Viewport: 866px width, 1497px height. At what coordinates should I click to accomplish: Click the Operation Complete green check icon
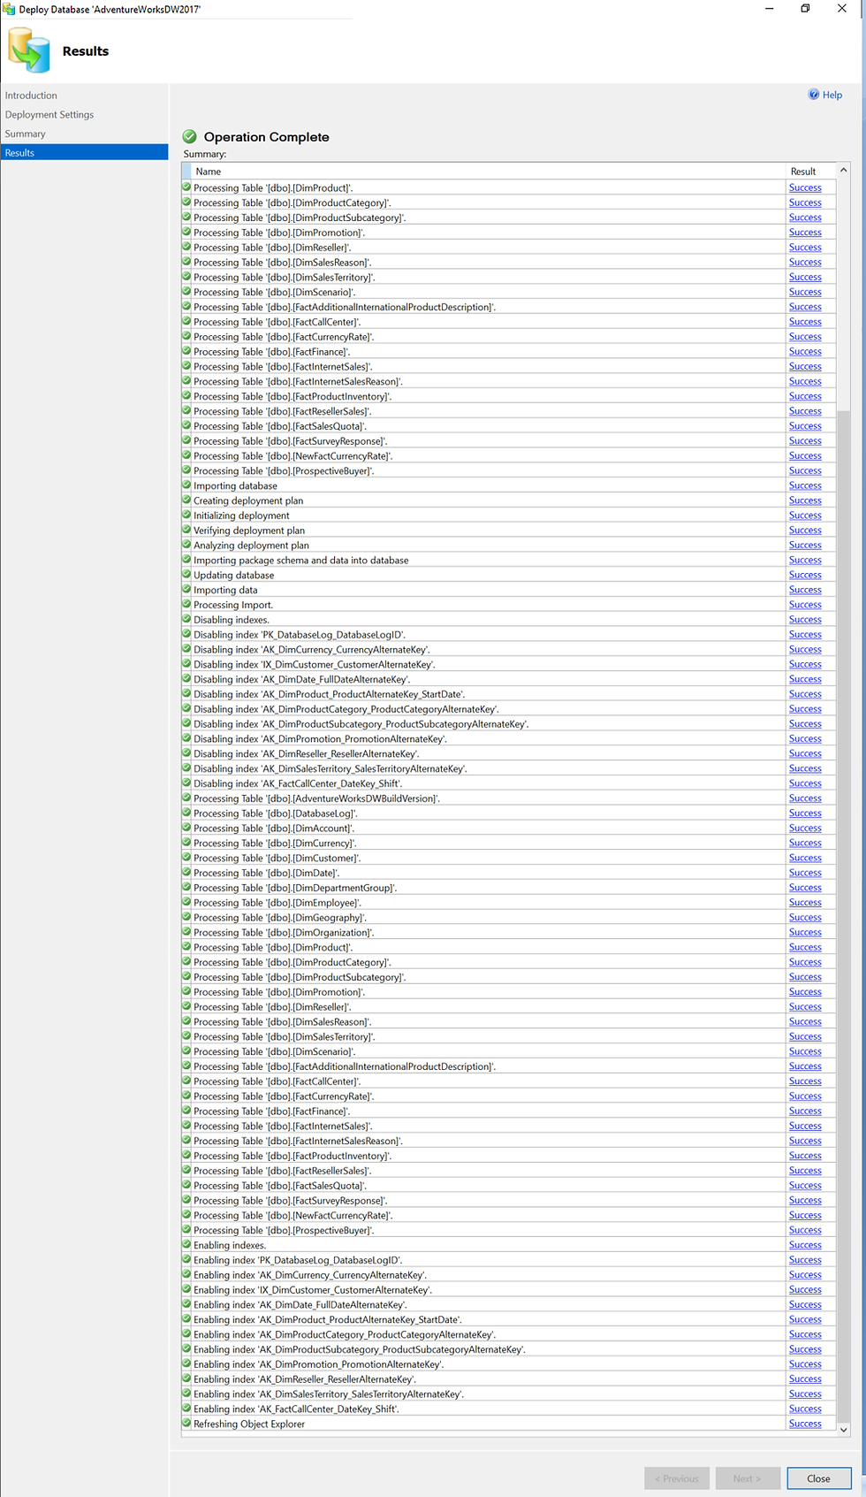190,136
